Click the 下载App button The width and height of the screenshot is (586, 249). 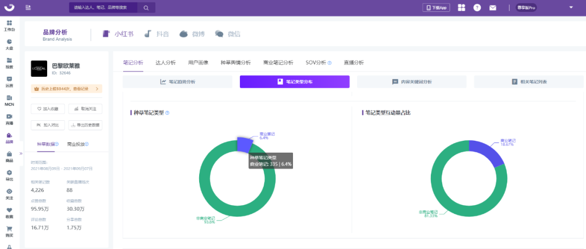(436, 8)
